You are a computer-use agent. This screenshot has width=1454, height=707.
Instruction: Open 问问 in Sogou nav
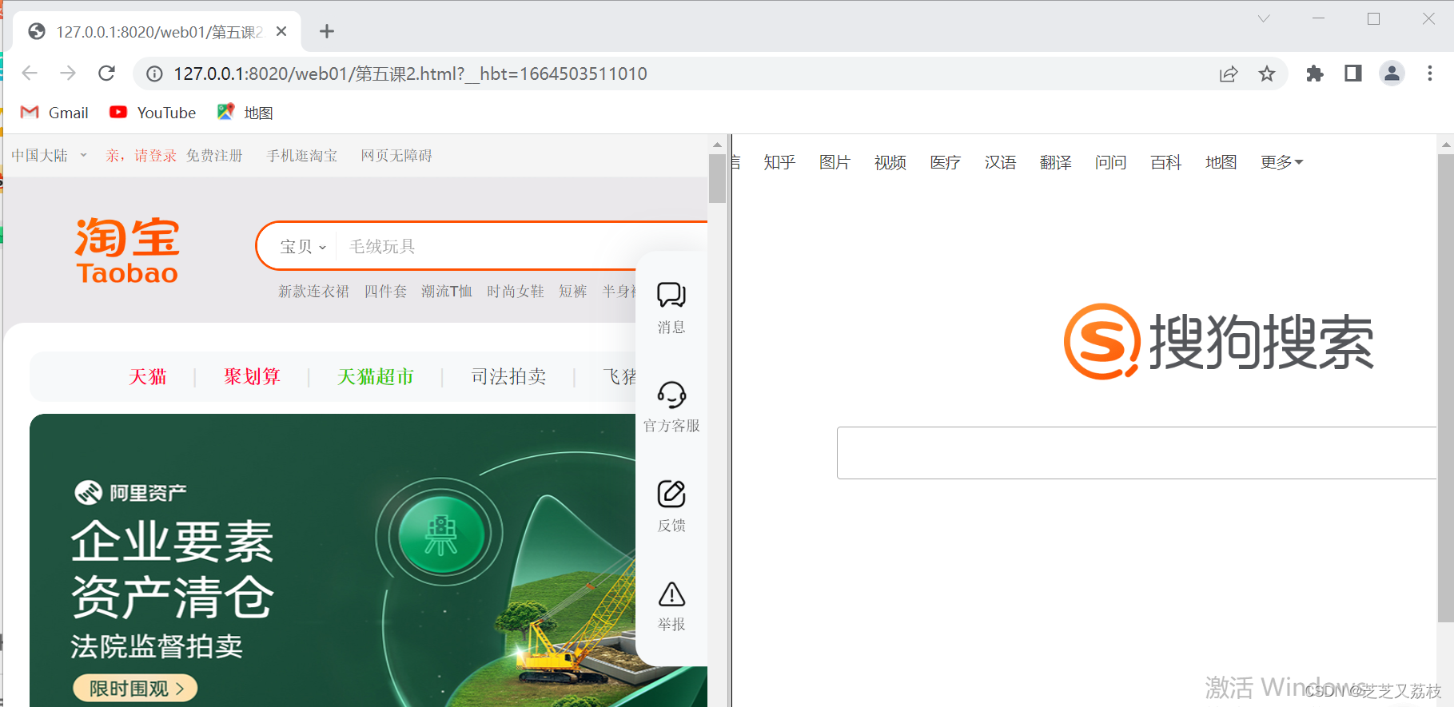[1110, 162]
